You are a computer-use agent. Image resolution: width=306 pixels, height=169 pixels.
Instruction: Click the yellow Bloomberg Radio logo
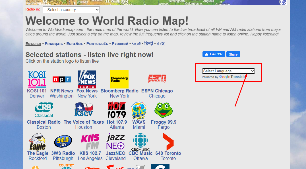[119, 79]
